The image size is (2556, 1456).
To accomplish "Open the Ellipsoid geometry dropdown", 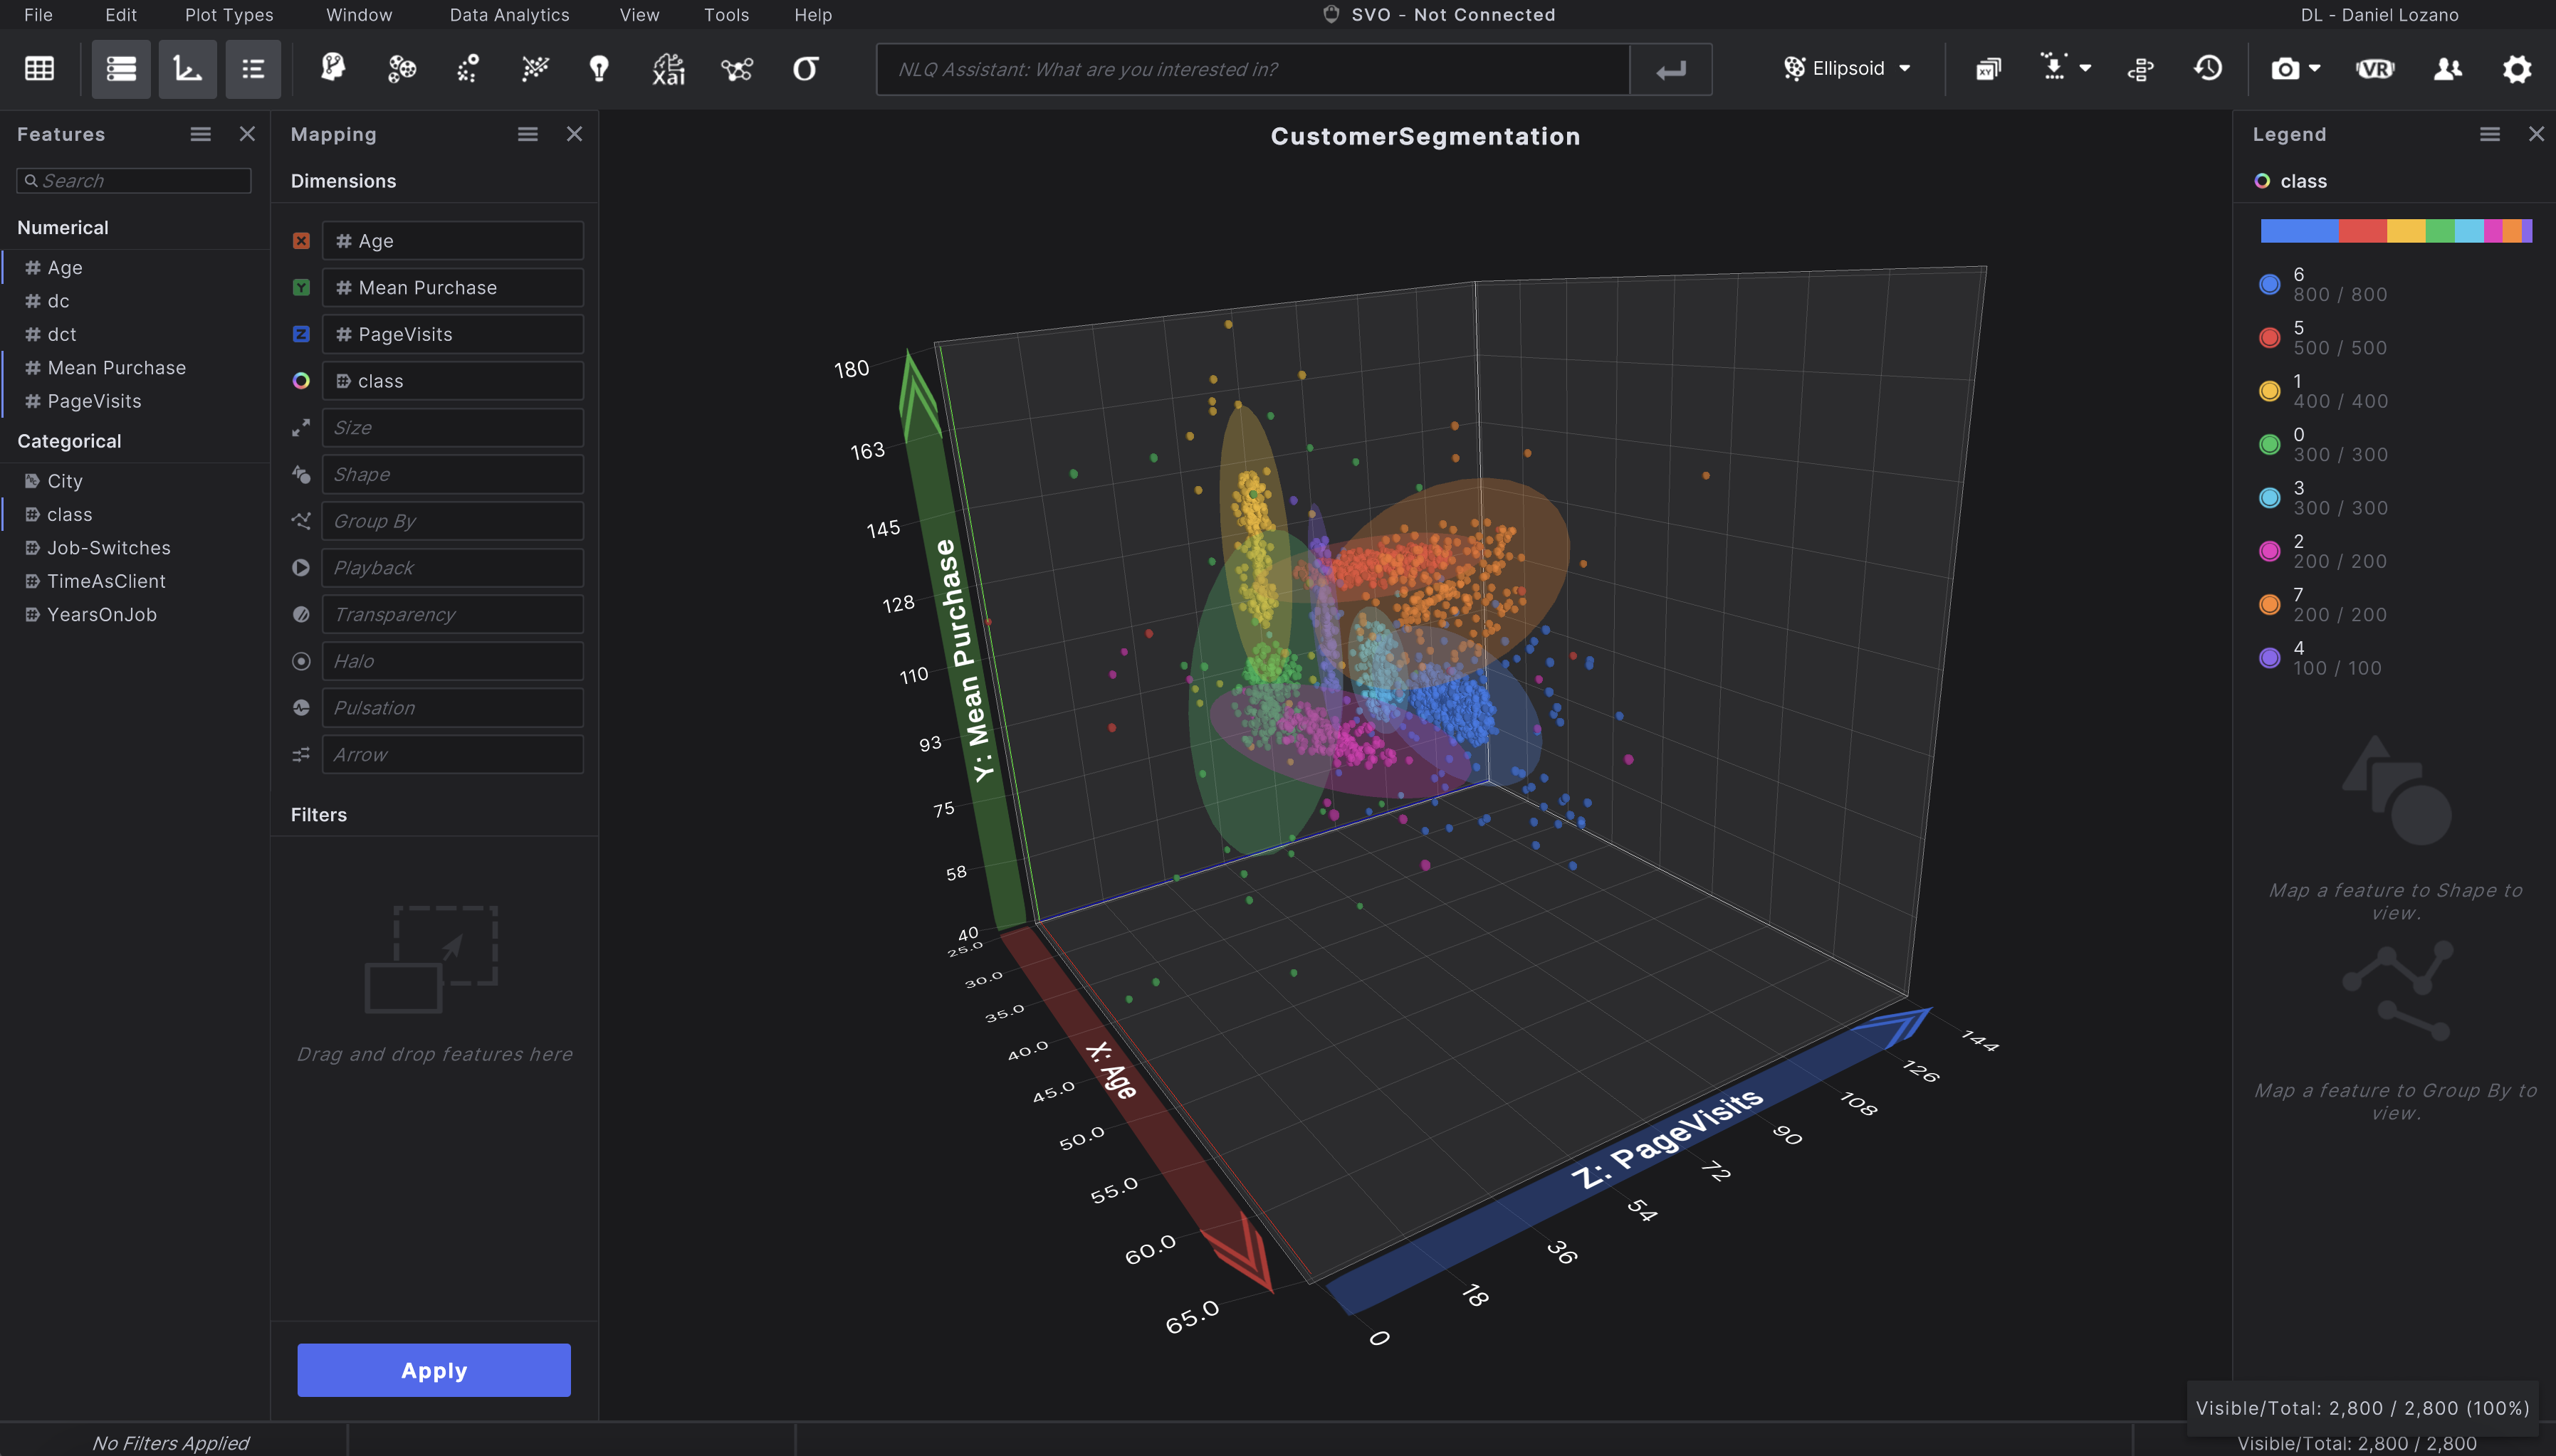I will (x=1845, y=69).
